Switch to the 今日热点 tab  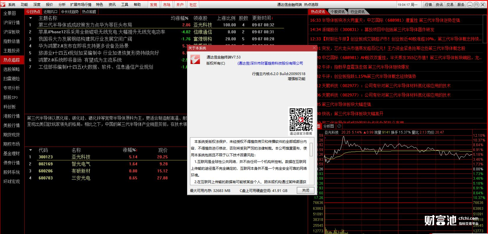click(33, 12)
